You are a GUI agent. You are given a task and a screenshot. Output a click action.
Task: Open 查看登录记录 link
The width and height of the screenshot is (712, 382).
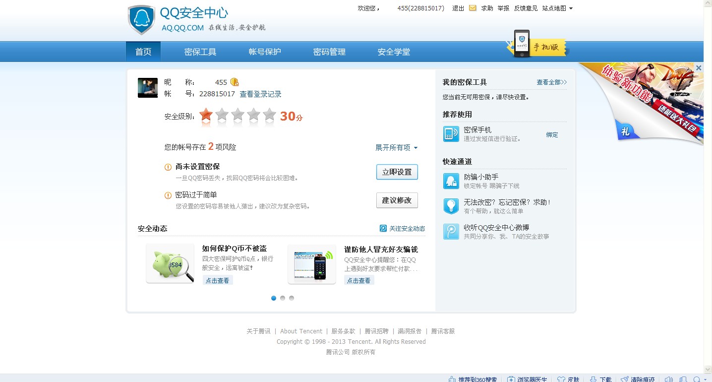point(260,94)
